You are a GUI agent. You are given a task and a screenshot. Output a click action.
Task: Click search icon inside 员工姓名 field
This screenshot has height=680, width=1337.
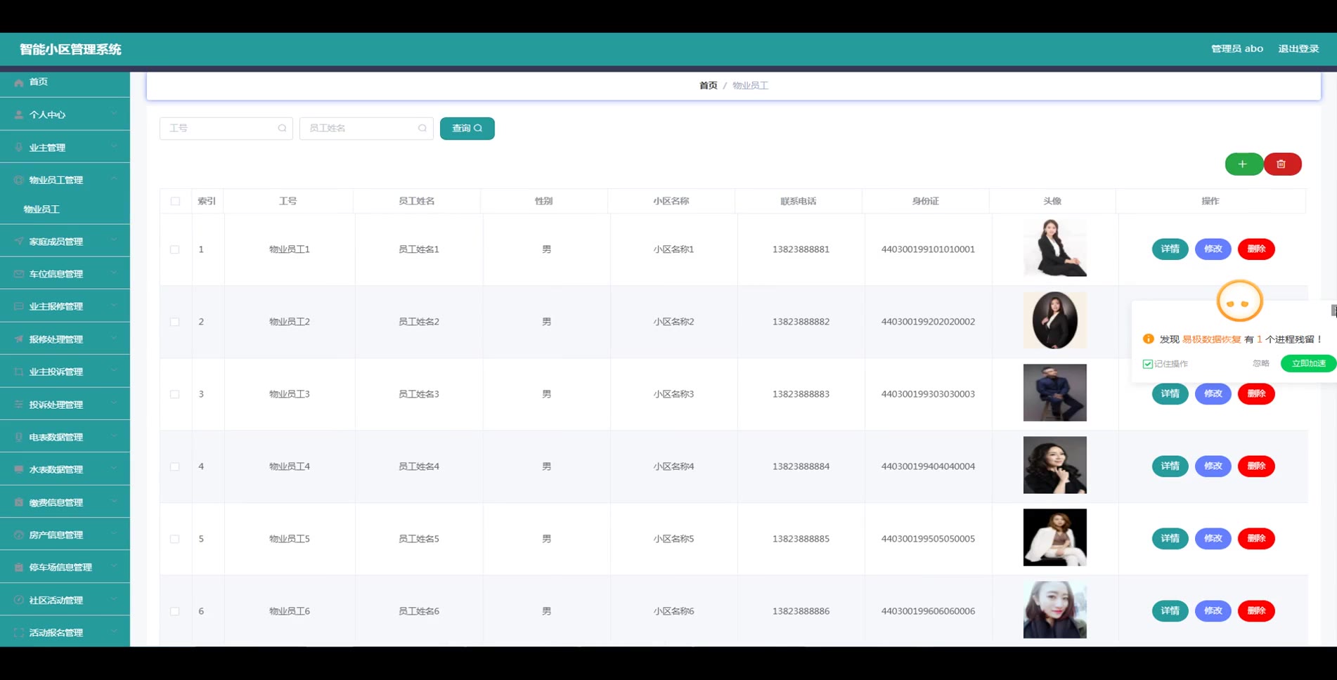pyautogui.click(x=422, y=128)
